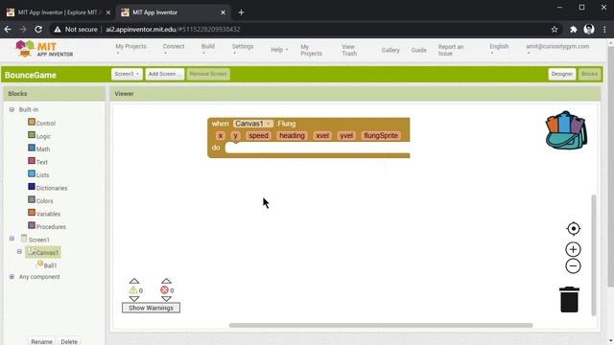Switch to the Designer view
This screenshot has height=345, width=614.
(x=562, y=74)
